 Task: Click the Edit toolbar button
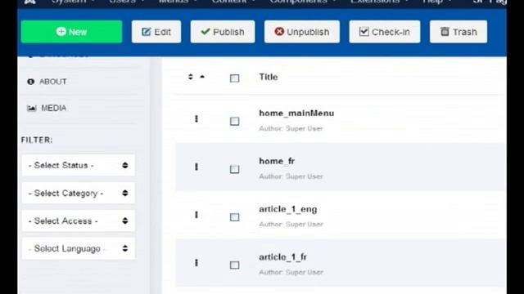pyautogui.click(x=156, y=32)
